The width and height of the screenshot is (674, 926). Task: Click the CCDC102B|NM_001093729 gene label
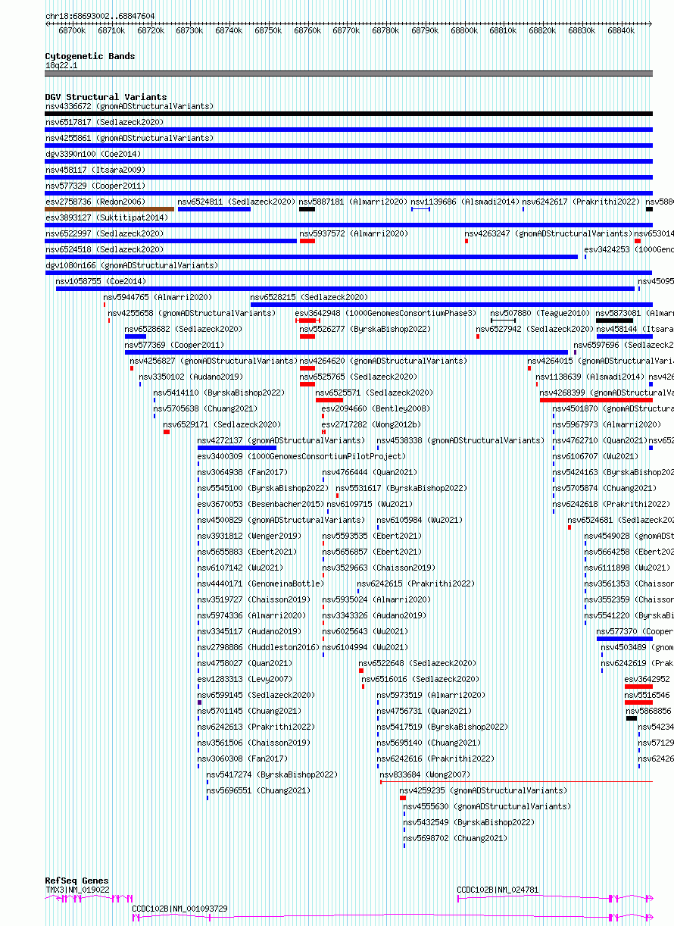click(x=180, y=908)
